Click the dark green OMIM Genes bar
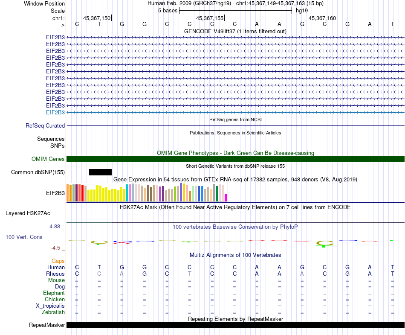The image size is (405, 335). pos(235,159)
